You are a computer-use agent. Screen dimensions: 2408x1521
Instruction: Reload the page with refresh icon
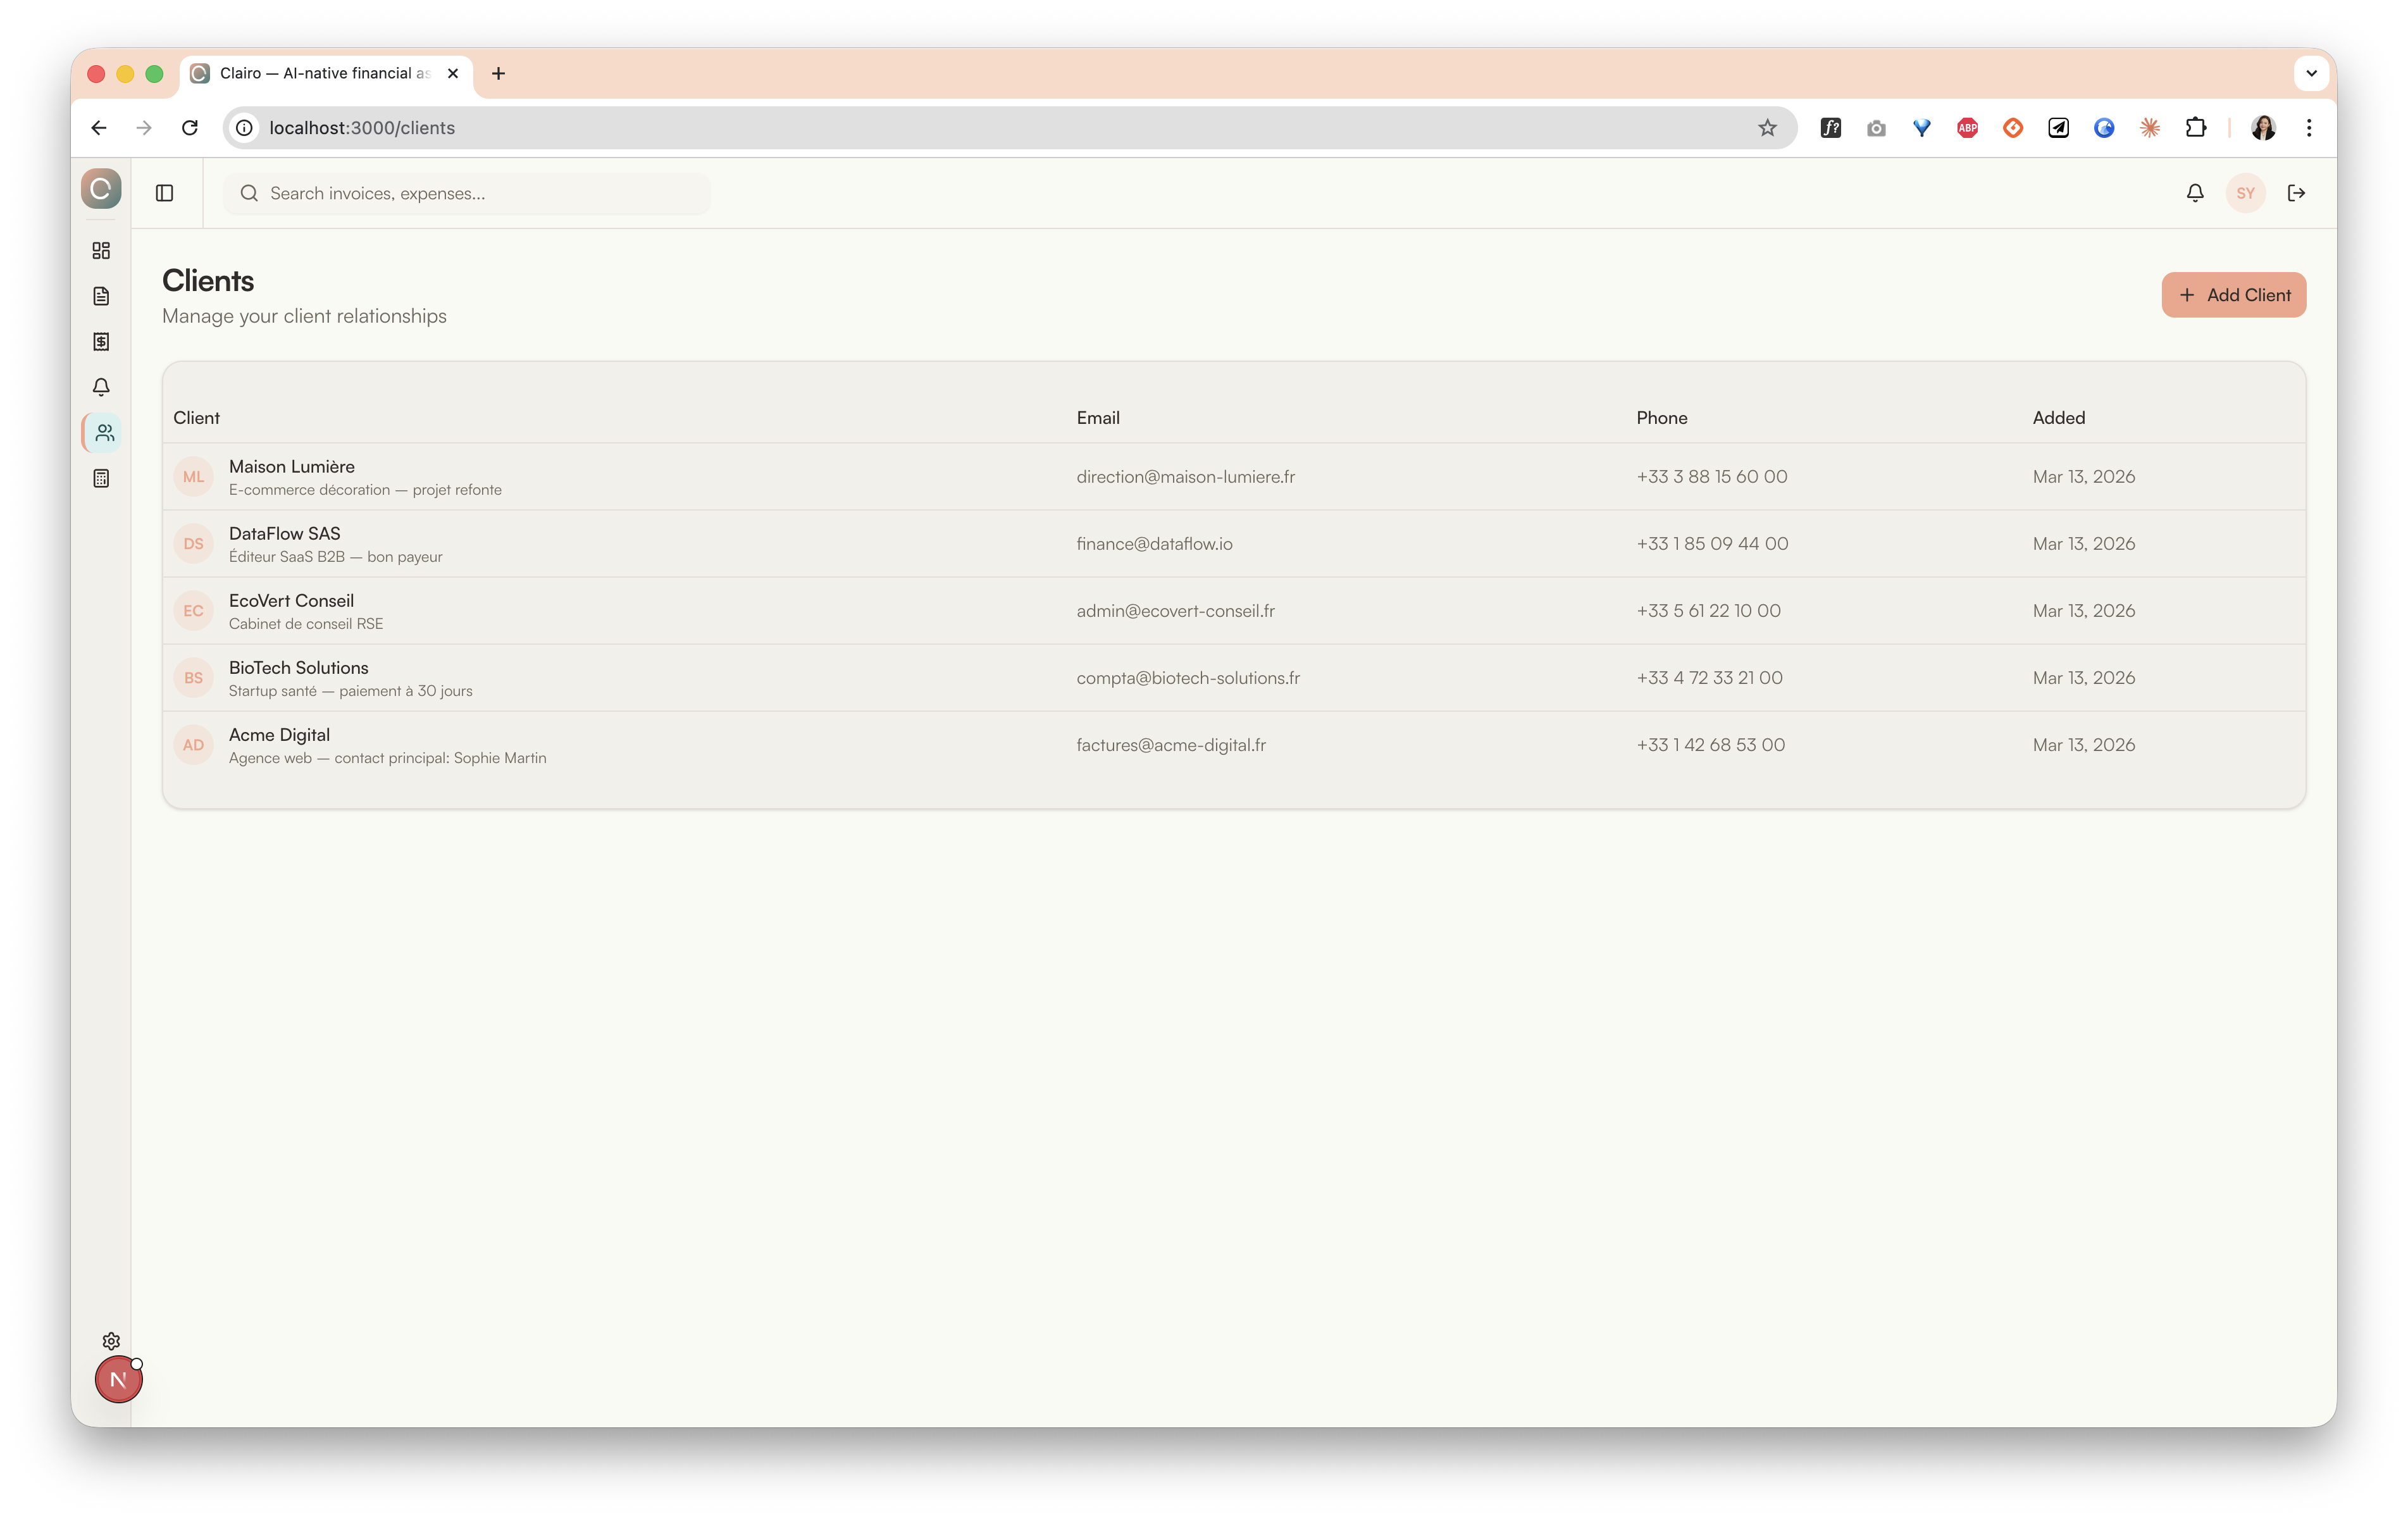click(x=190, y=128)
